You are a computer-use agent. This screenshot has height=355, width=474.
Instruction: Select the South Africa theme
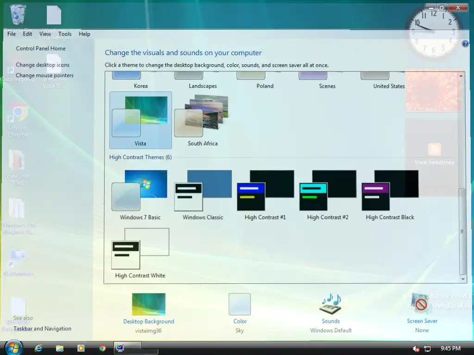tap(203, 120)
